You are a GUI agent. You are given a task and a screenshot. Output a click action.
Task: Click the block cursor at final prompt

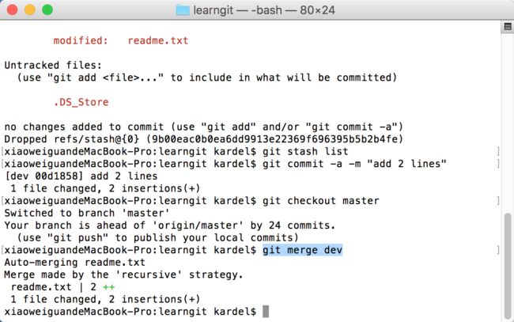266,312
